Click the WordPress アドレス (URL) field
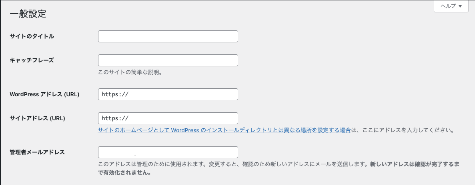Screen dimensions: 475x185 click(168, 94)
